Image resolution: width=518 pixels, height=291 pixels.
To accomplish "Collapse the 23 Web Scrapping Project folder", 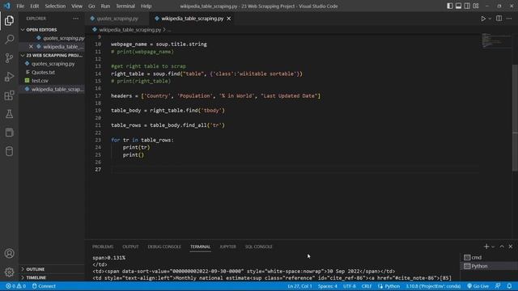I will pos(52,55).
